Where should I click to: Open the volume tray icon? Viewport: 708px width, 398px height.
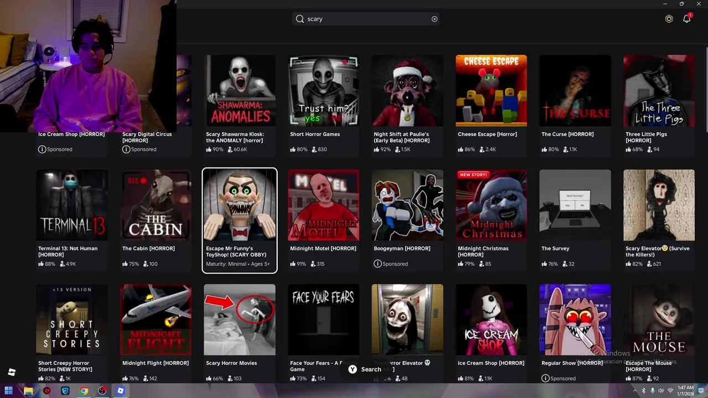661,391
